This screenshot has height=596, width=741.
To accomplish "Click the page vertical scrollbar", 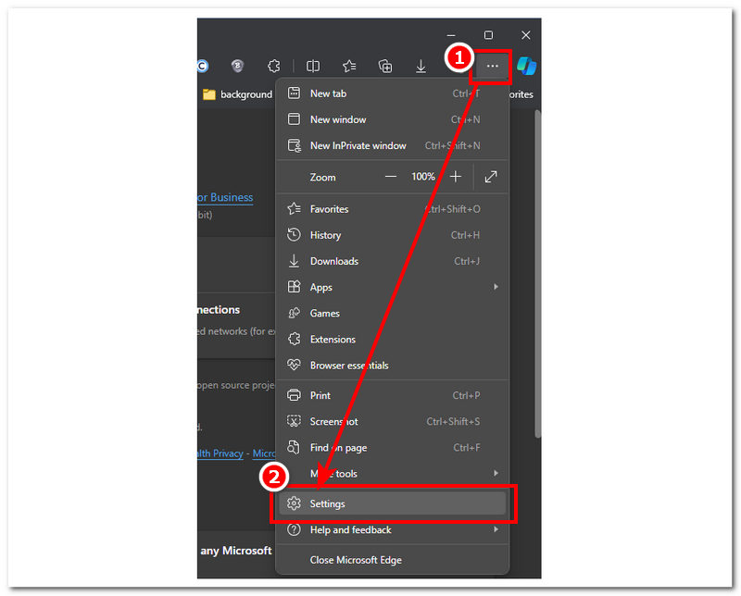I will click(x=537, y=274).
